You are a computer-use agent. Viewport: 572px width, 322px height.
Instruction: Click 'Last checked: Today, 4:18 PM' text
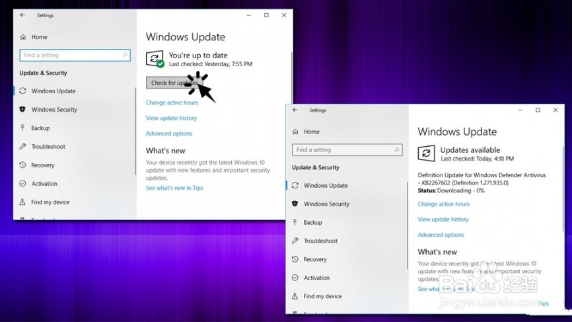click(477, 159)
